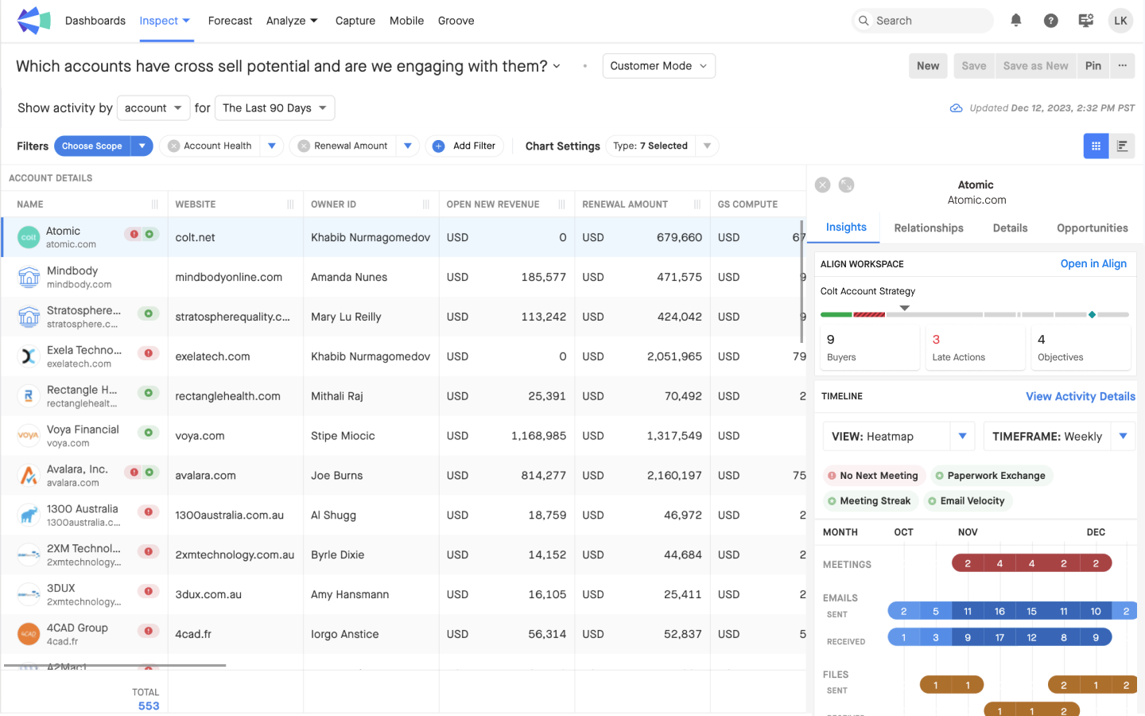This screenshot has width=1145, height=716.
Task: Open the Customer Mode dropdown
Action: pyautogui.click(x=659, y=66)
